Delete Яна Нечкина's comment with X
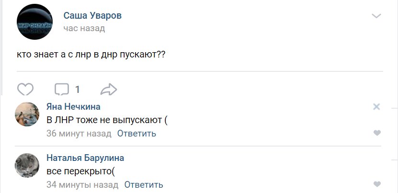 pos(376,107)
